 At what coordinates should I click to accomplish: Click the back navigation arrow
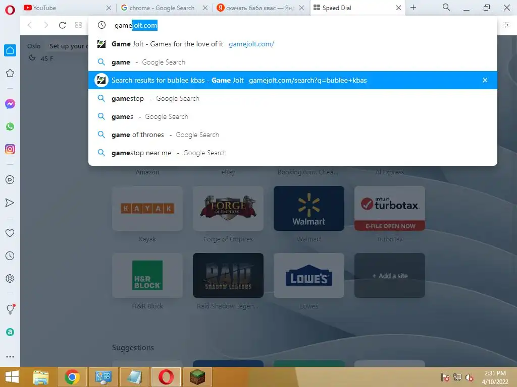[30, 25]
